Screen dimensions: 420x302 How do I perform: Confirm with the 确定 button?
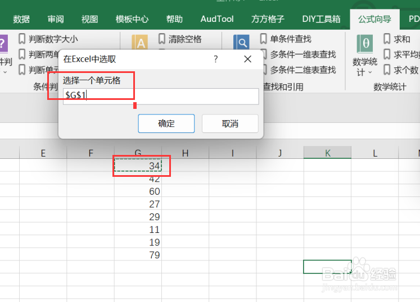pyautogui.click(x=166, y=123)
